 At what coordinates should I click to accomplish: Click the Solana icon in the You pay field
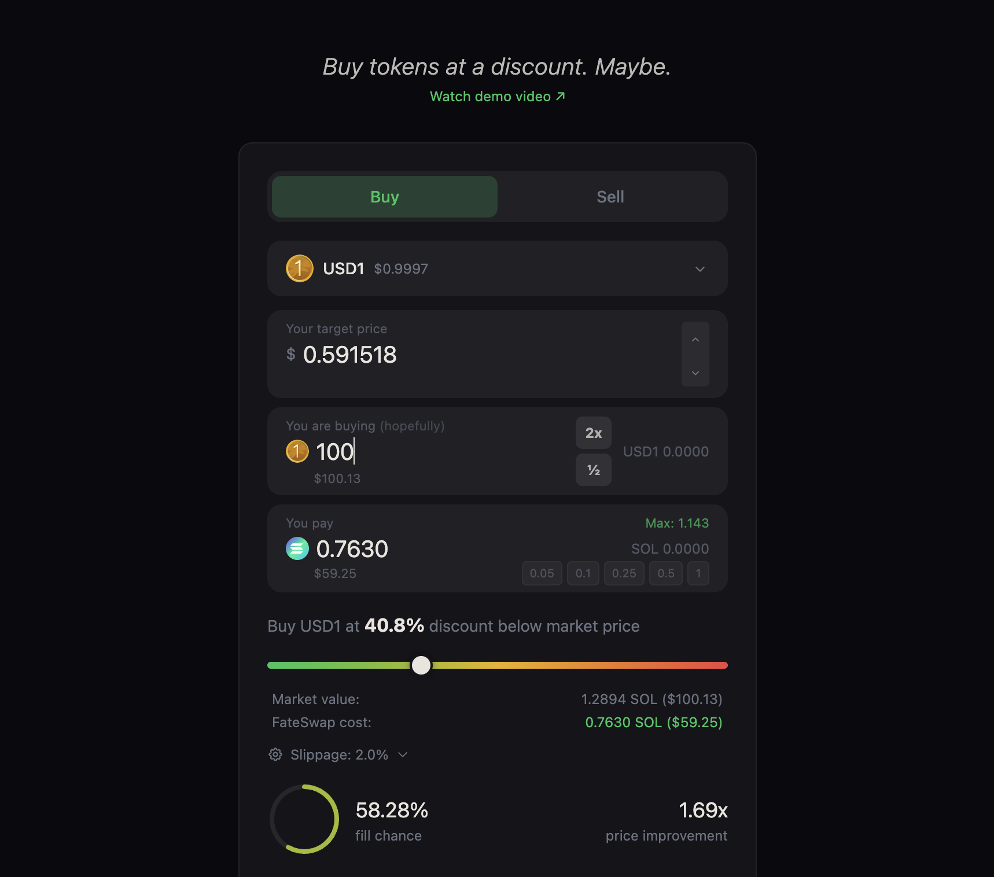pos(297,548)
